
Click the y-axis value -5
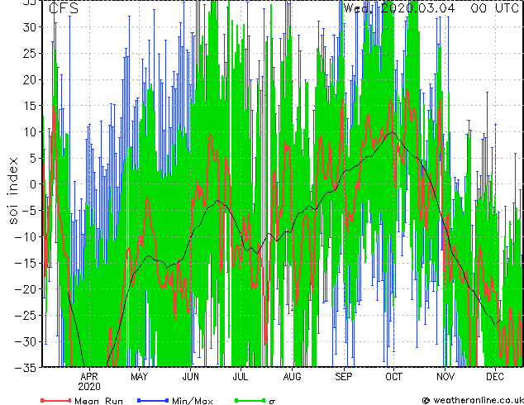(29, 211)
